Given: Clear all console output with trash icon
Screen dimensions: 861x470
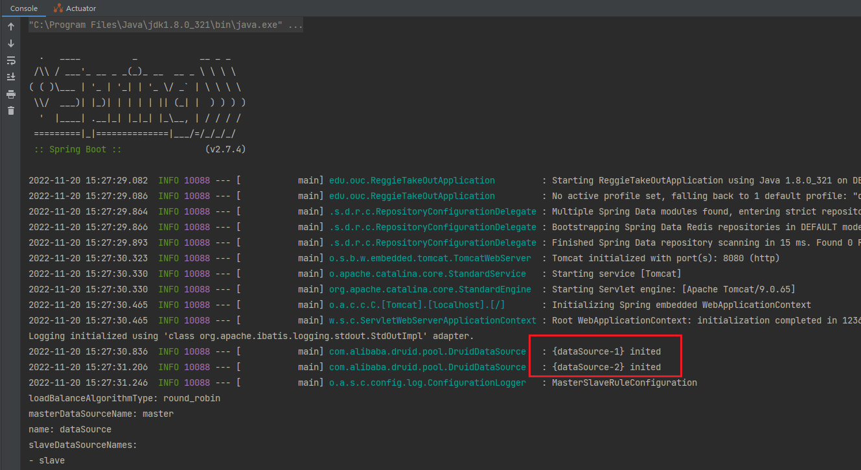Looking at the screenshot, I should tap(11, 111).
